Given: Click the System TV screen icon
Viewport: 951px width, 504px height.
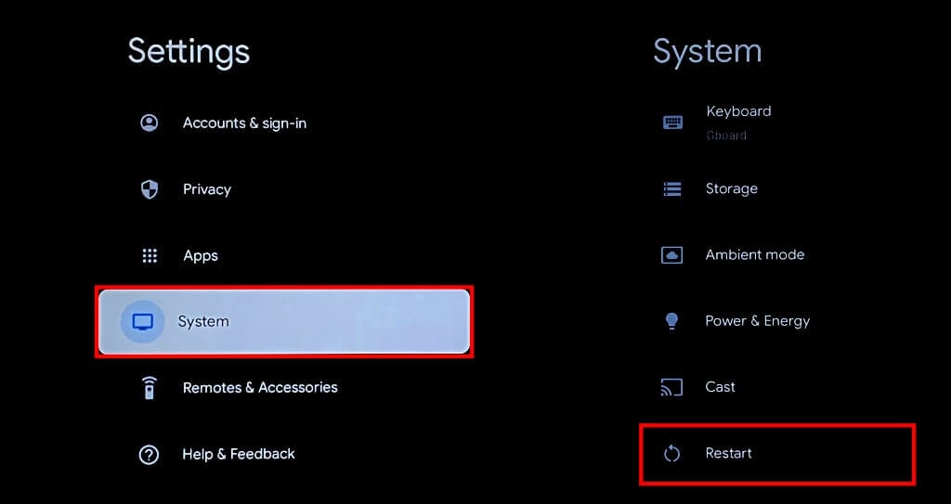Looking at the screenshot, I should [142, 322].
